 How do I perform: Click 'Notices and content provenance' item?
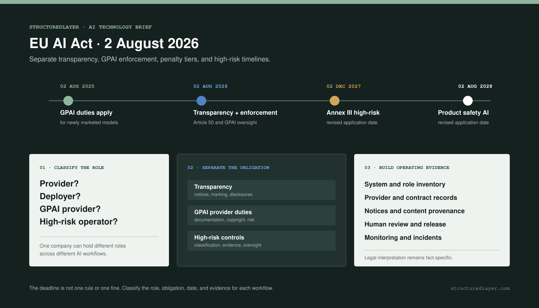click(x=415, y=211)
